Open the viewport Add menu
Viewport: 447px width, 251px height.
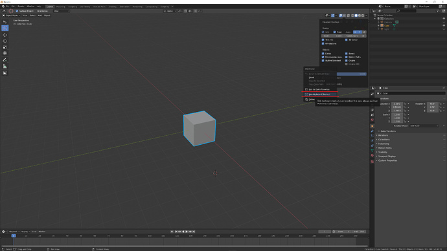click(x=40, y=16)
